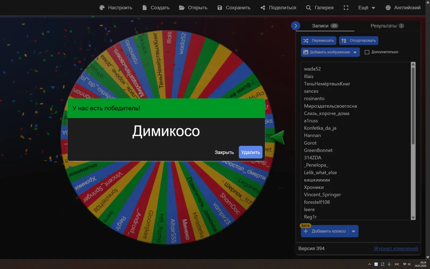Click entry Gorot in the list
Viewport: 430px width, 269px height.
click(310, 143)
